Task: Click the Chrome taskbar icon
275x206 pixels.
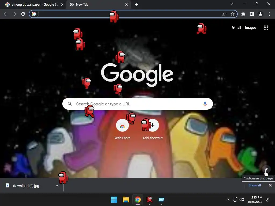Action: (x=138, y=200)
